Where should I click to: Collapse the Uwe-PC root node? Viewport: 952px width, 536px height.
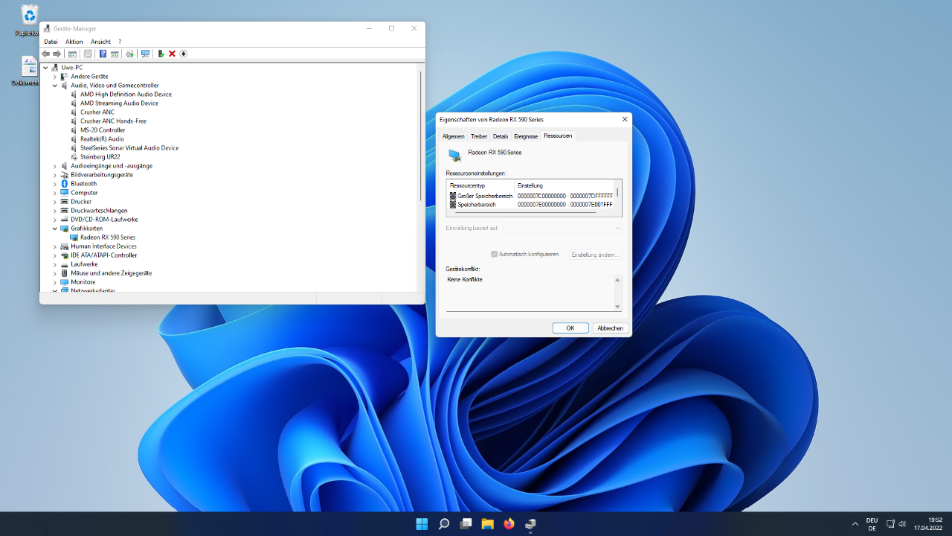pos(45,68)
